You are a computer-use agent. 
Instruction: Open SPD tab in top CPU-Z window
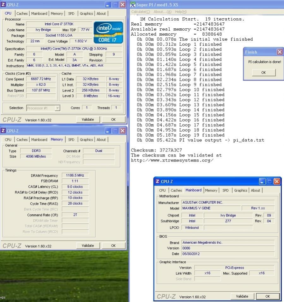point(71,14)
